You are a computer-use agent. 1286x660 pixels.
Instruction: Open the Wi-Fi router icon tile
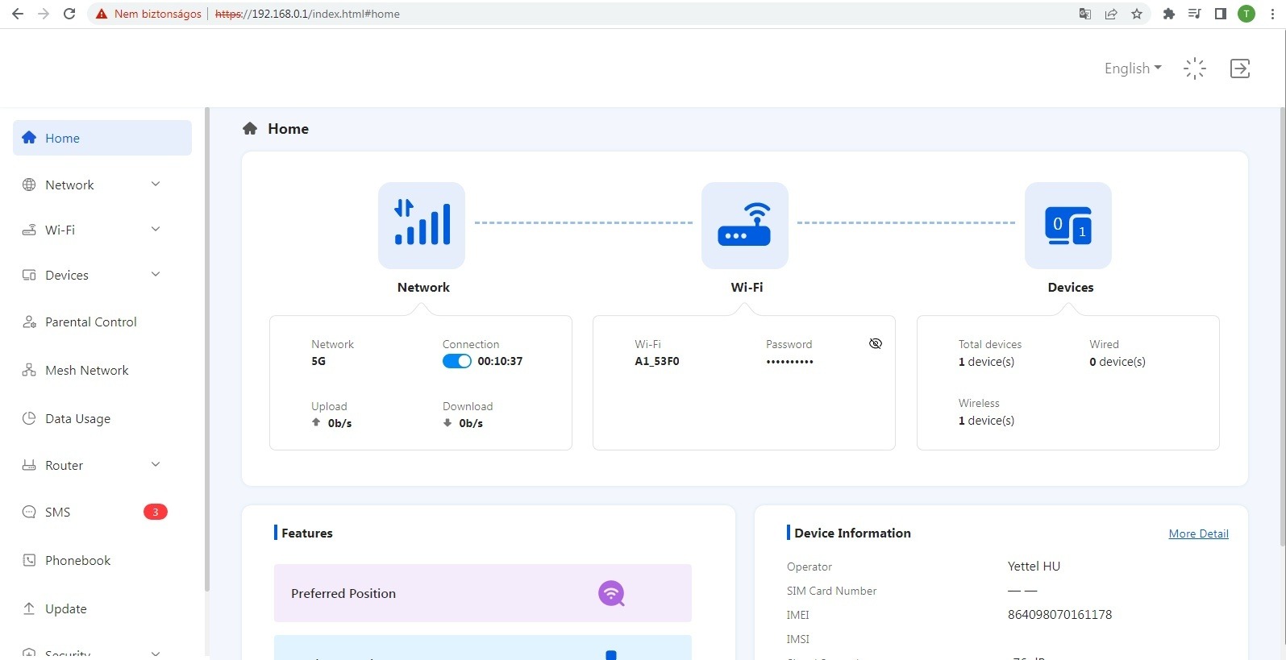(745, 226)
